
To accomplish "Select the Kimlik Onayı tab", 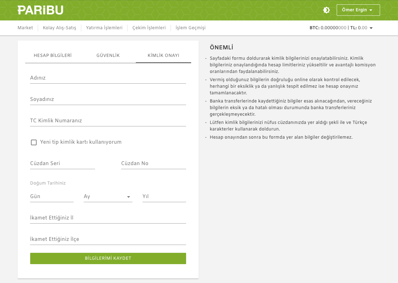I will click(x=163, y=56).
